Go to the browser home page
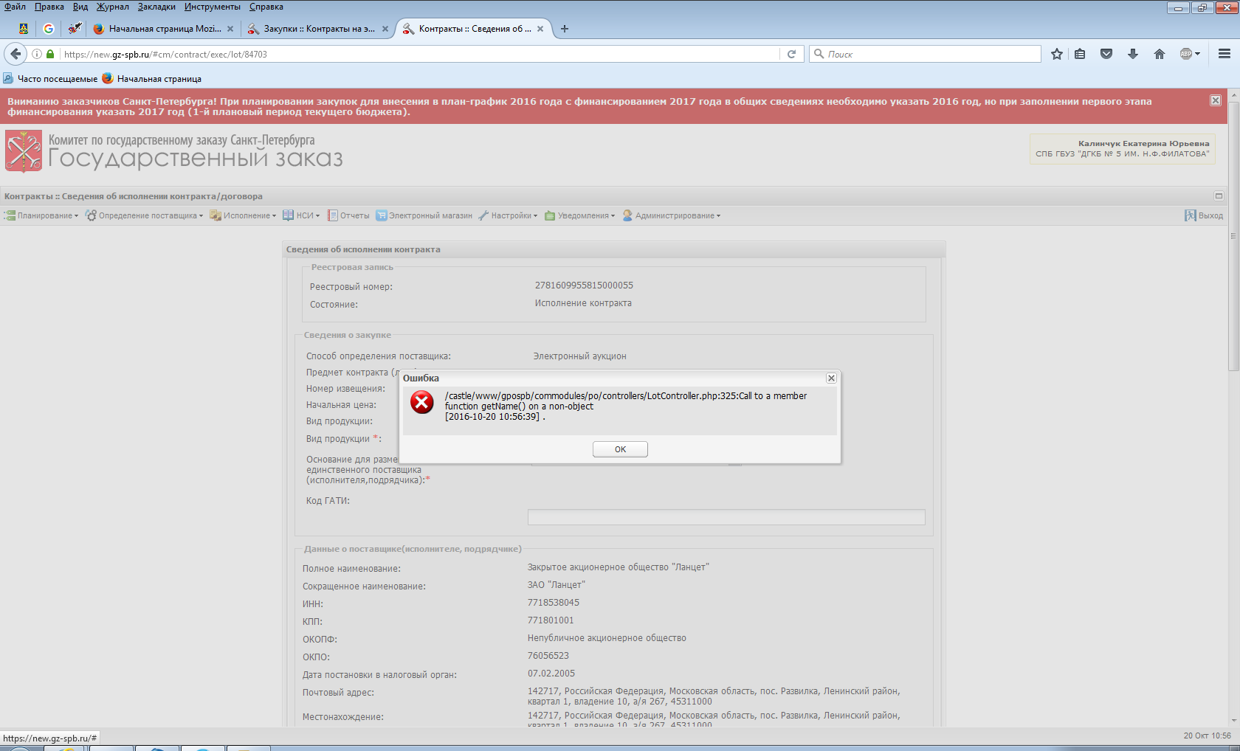This screenshot has width=1240, height=751. [x=1160, y=54]
